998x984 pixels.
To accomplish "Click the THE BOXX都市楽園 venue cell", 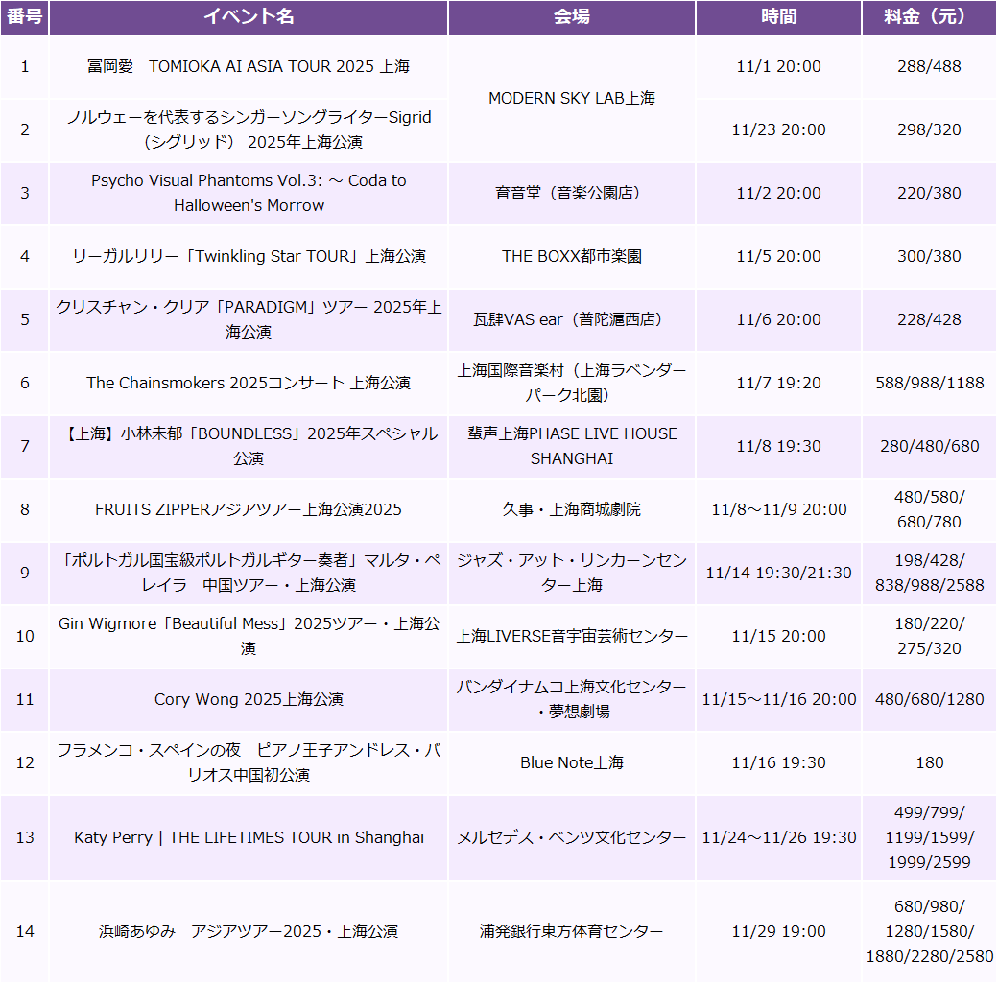I will coord(571,256).
